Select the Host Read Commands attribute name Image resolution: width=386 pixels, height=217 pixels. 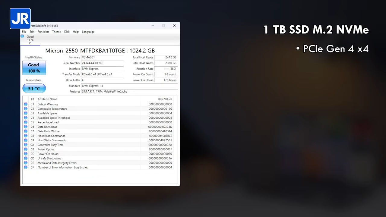coord(51,136)
